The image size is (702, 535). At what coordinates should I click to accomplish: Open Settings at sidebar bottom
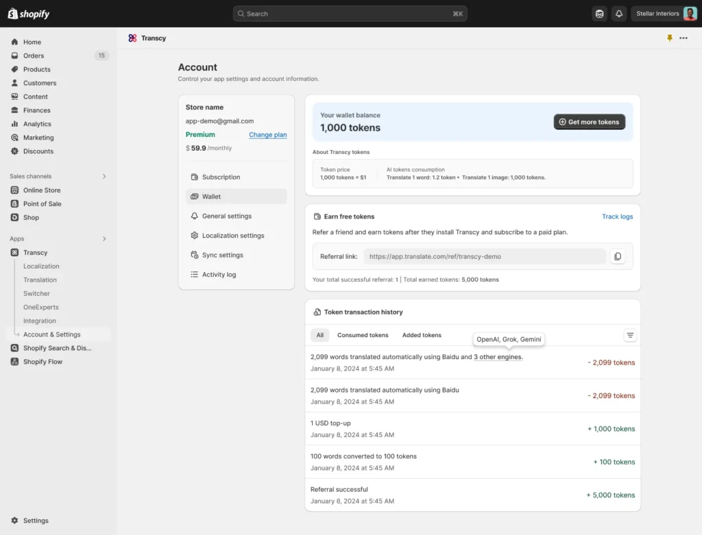coord(36,520)
